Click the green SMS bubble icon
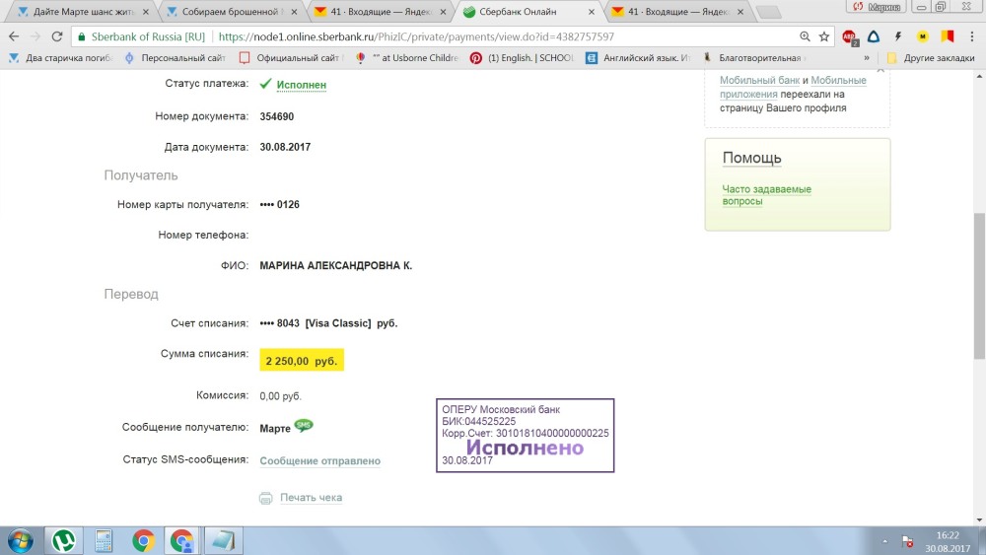The image size is (986, 555). pos(304,426)
